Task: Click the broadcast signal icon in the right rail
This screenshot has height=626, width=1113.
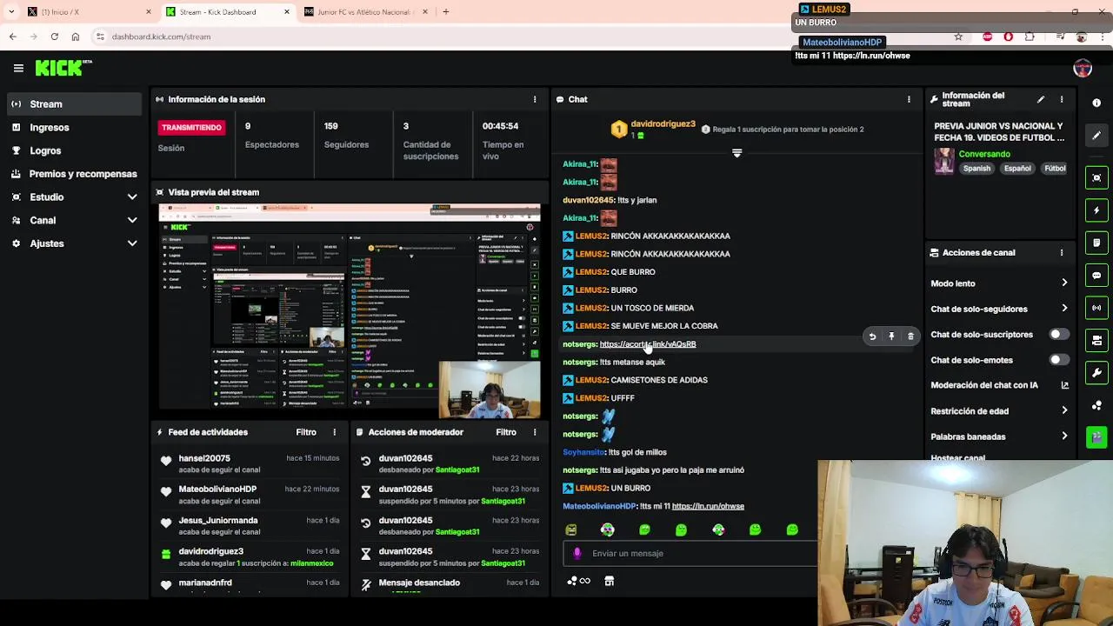Action: (1096, 308)
